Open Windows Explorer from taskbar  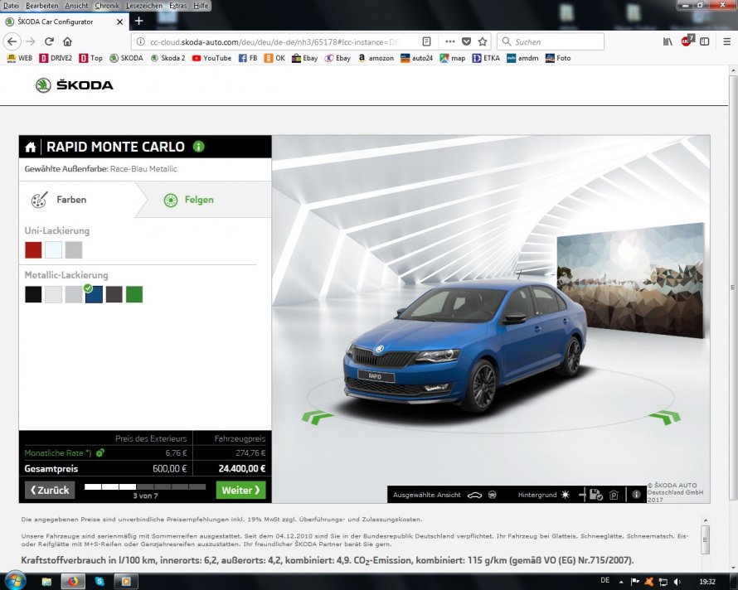(x=46, y=582)
